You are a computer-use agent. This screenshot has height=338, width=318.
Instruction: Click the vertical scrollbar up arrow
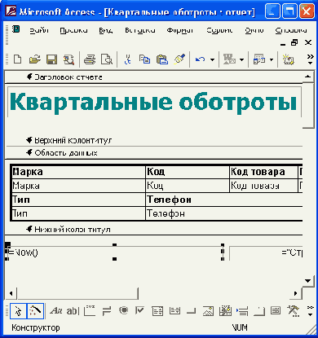coord(307,77)
